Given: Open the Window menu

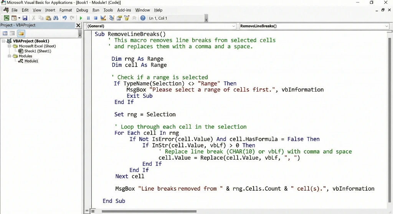Looking at the screenshot, I should coord(143,10).
